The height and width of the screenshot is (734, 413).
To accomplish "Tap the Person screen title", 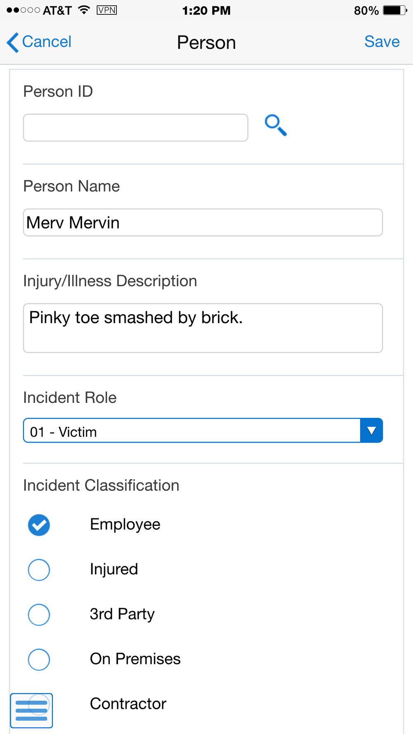I will click(x=206, y=43).
